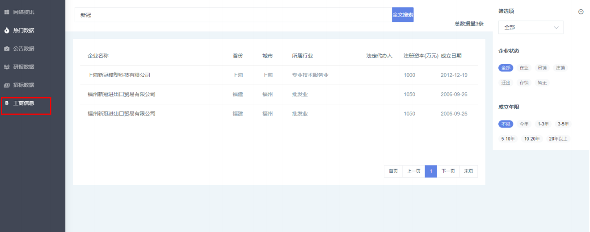The image size is (590, 232).
Task: Click the flame icon for 热门数据
Action: [7, 30]
